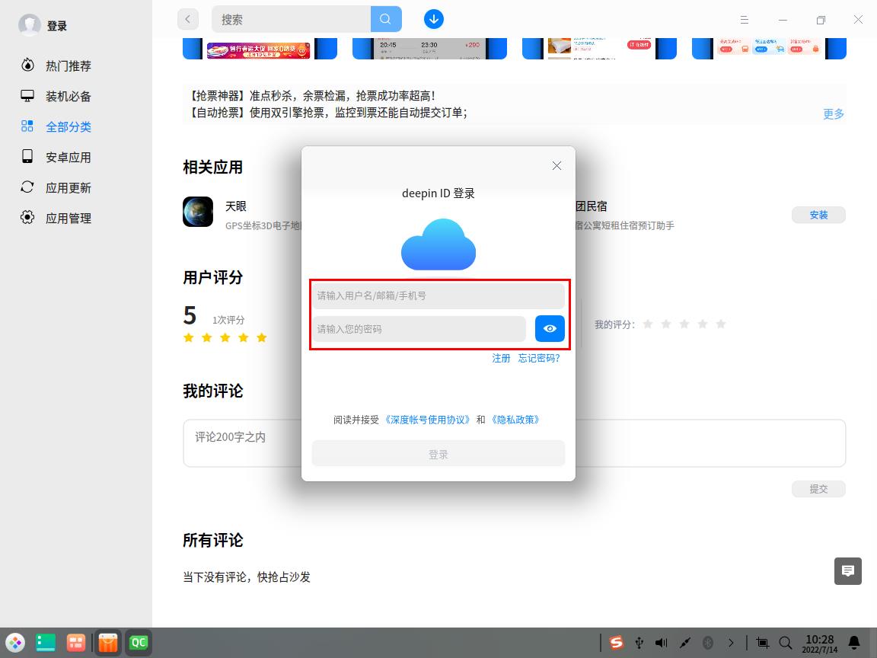The height and width of the screenshot is (658, 877).
Task: Click the search magnifier in the search bar
Action: point(386,18)
